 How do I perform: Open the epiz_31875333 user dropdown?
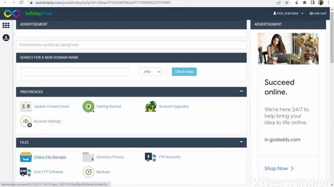(288, 14)
